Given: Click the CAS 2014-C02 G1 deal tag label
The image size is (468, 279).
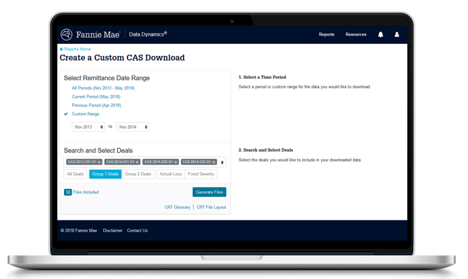Looking at the screenshot, I should pyautogui.click(x=158, y=162).
